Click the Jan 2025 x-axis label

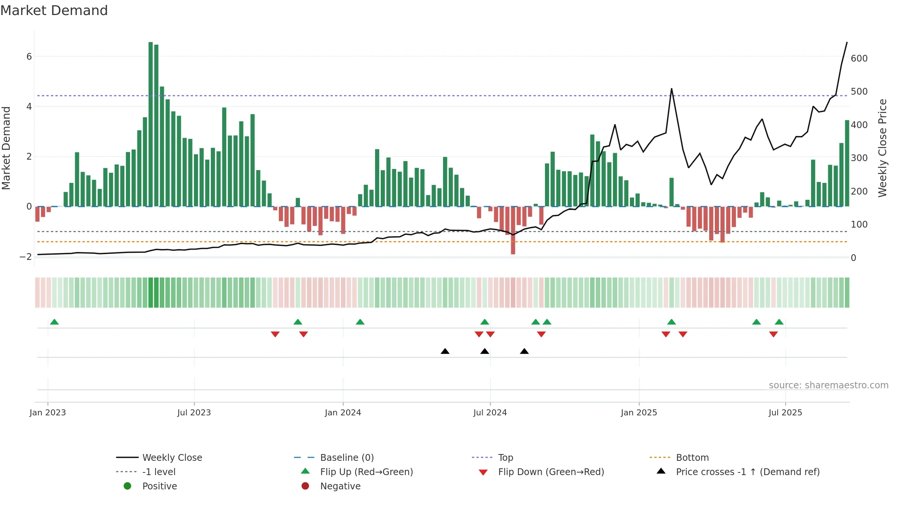tap(639, 412)
